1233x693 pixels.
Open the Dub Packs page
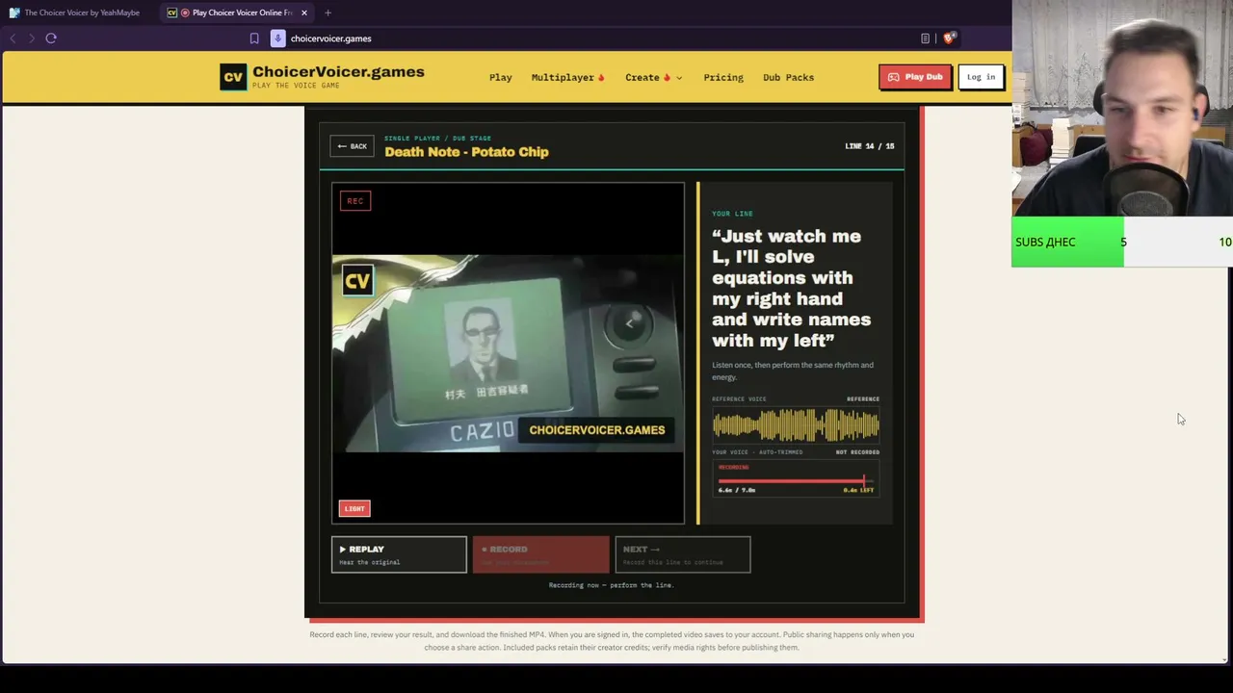pyautogui.click(x=788, y=77)
